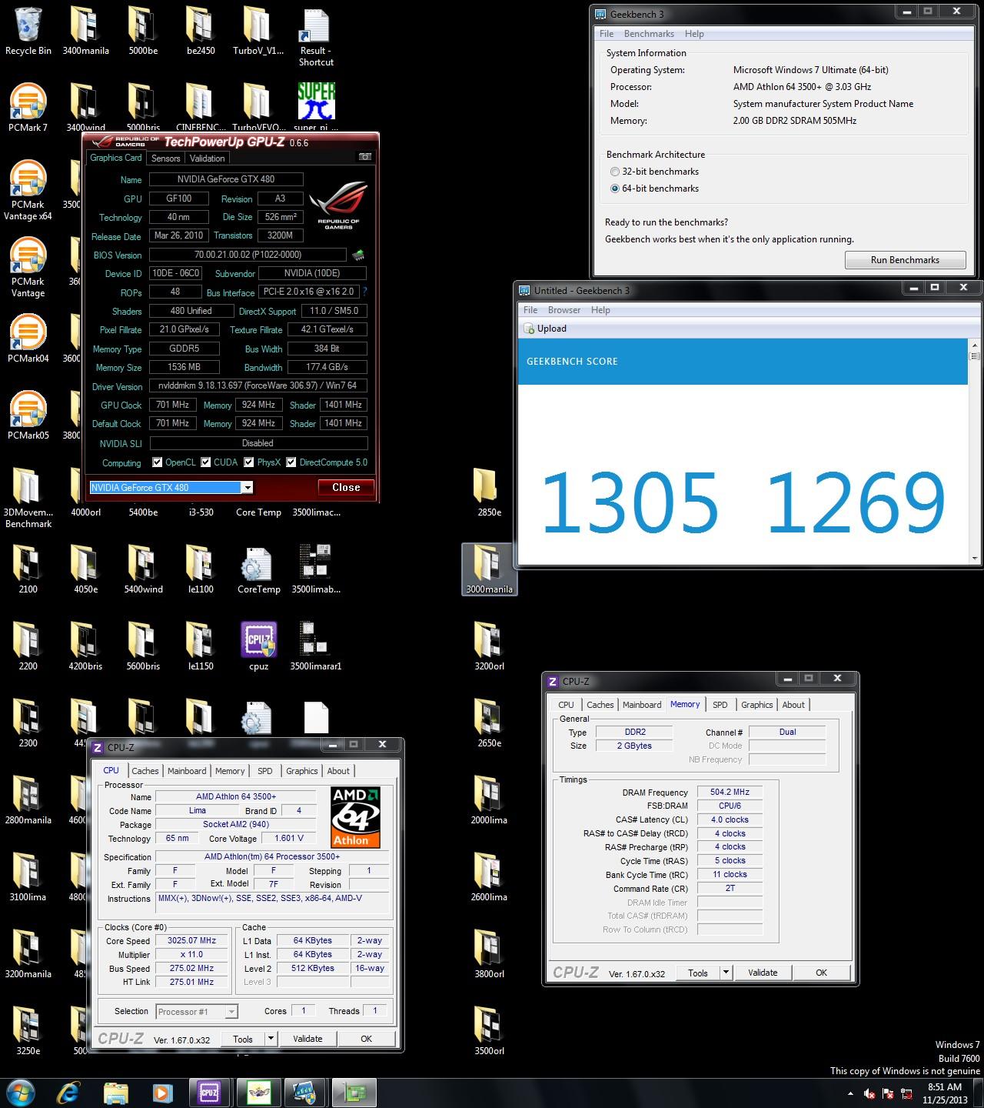Image resolution: width=984 pixels, height=1108 pixels.
Task: Open Processor #1 selection dropdown
Action: click(x=197, y=1012)
